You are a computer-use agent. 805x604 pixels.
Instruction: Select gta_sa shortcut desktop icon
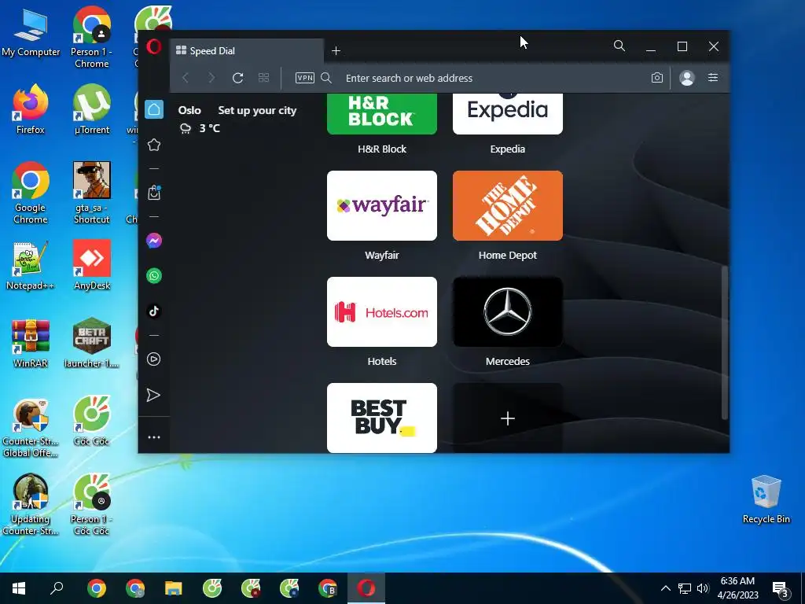91,193
